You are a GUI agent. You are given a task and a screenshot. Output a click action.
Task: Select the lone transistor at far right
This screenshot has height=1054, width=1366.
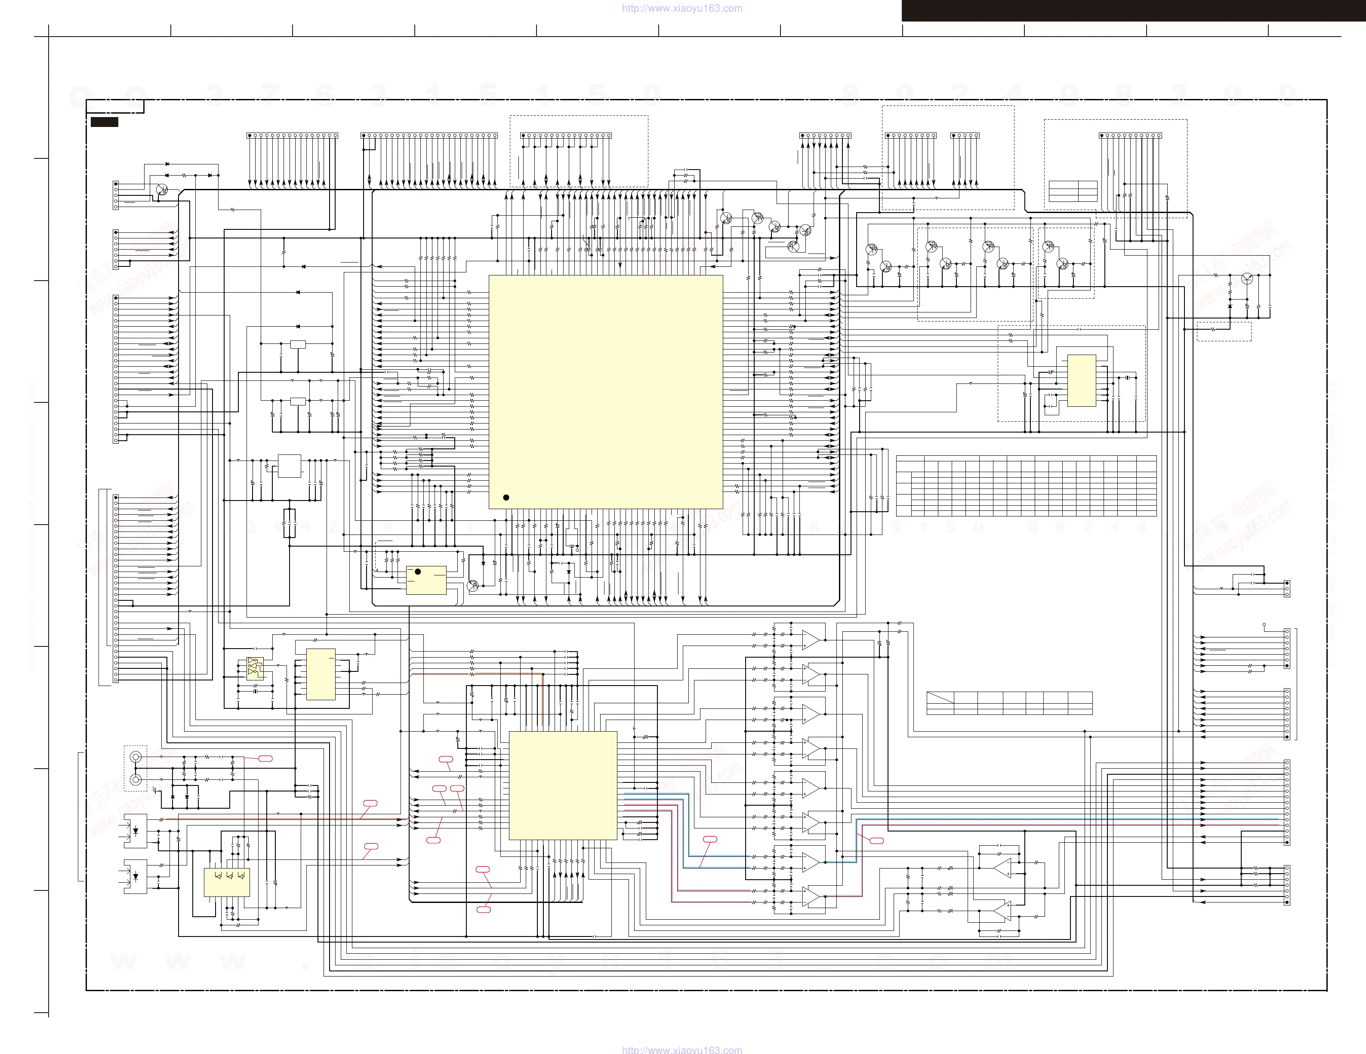(1247, 279)
